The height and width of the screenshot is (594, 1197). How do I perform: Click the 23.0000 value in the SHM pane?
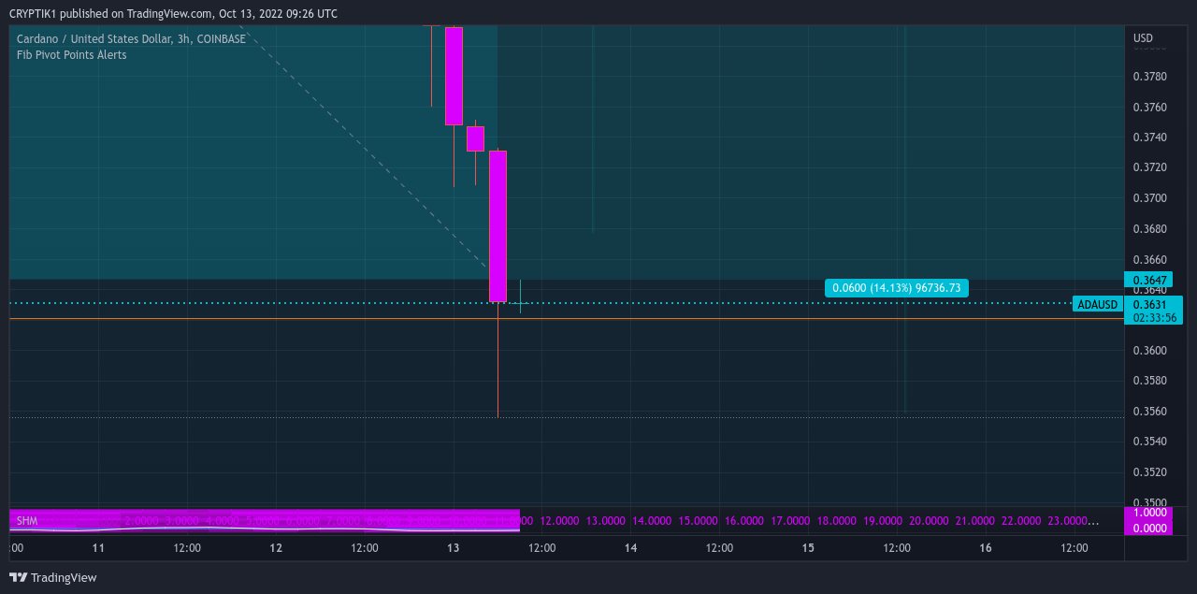pos(1067,520)
